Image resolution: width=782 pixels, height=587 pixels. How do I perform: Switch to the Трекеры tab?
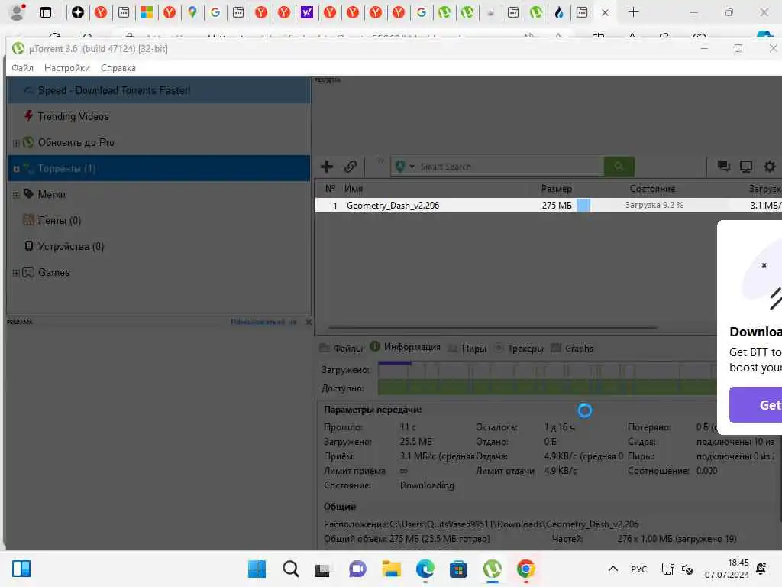tap(519, 348)
